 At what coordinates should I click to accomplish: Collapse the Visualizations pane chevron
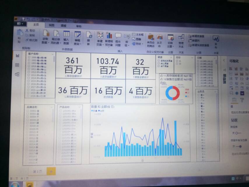coord(224,60)
